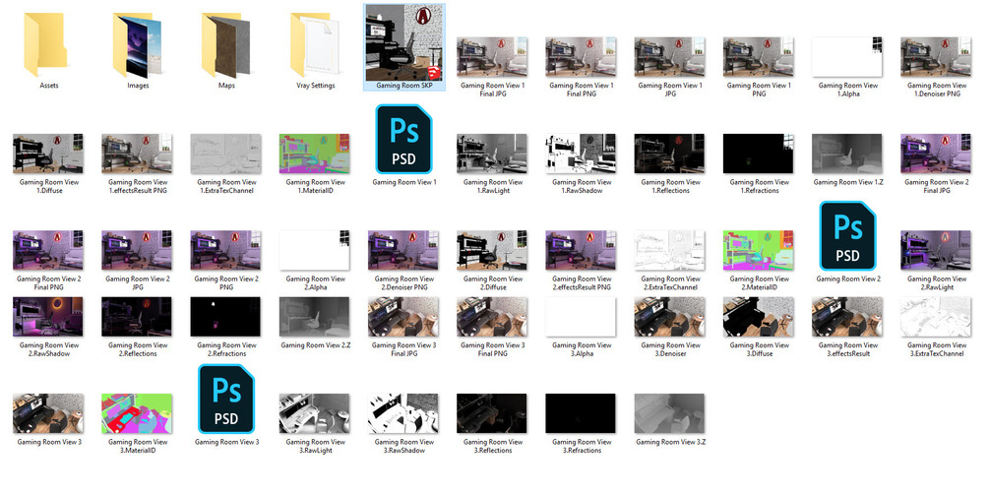Select the Gaming Room View 2 PSD file
Screen dimensions: 989x496
[848, 236]
